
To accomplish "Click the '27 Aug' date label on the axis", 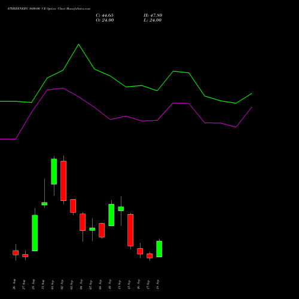I will pos(24,285).
